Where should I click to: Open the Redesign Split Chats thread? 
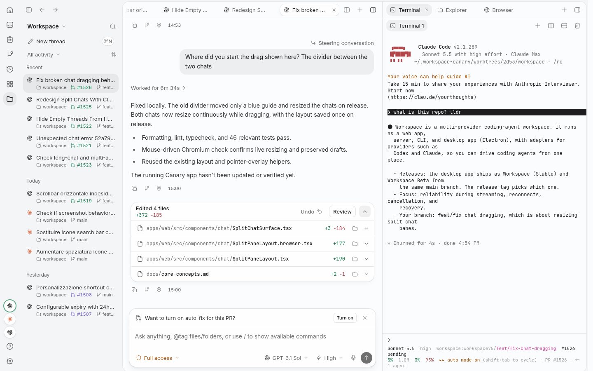(71, 103)
